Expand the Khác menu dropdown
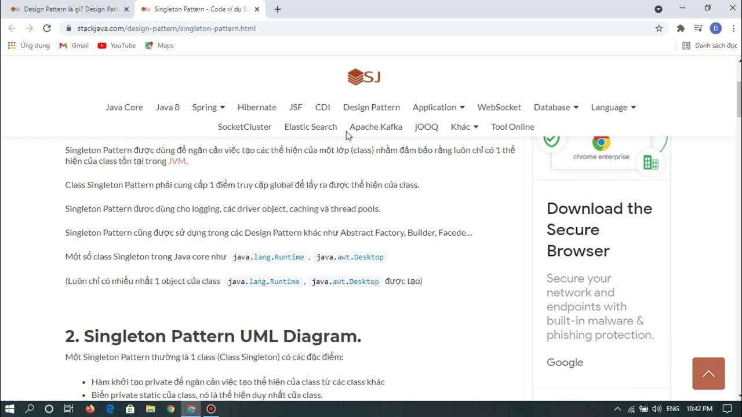 point(464,127)
